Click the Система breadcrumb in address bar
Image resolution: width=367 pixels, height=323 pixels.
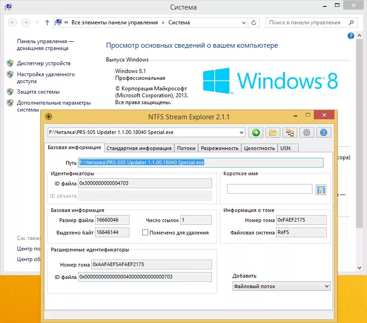(x=179, y=22)
